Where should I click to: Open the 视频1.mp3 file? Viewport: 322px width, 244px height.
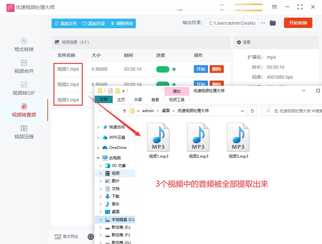pos(158,140)
